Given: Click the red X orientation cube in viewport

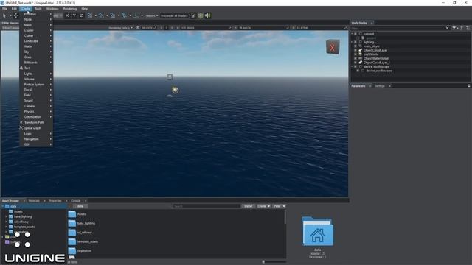Looking at the screenshot, I should tap(333, 47).
